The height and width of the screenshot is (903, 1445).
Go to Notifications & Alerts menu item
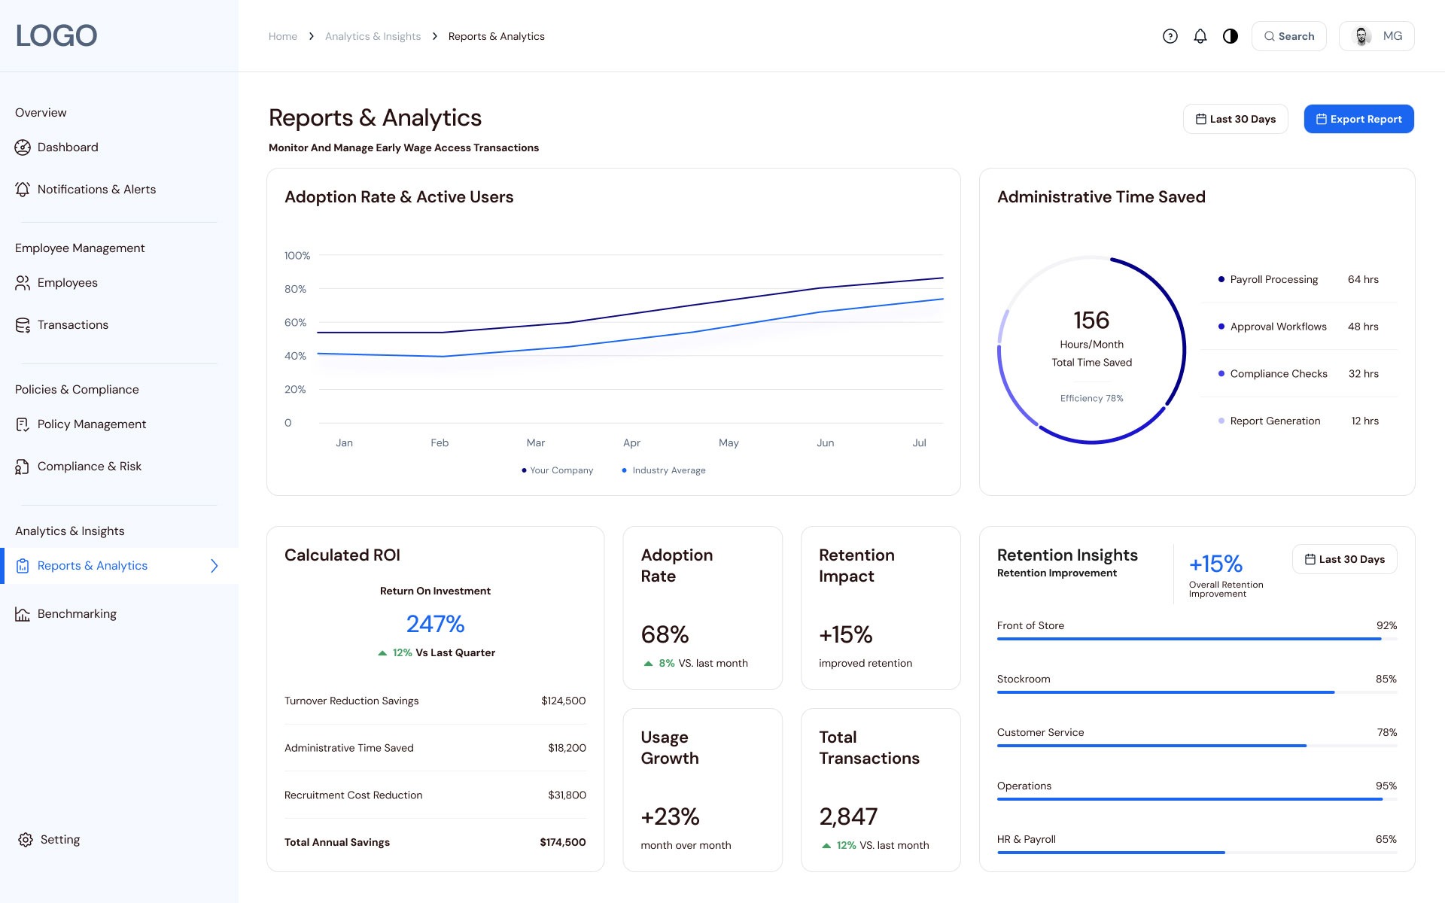point(96,190)
